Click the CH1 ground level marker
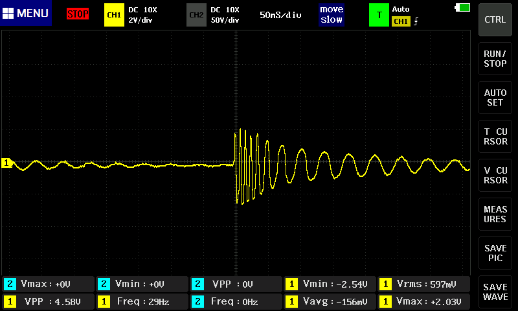This screenshot has width=518, height=311. (x=7, y=163)
